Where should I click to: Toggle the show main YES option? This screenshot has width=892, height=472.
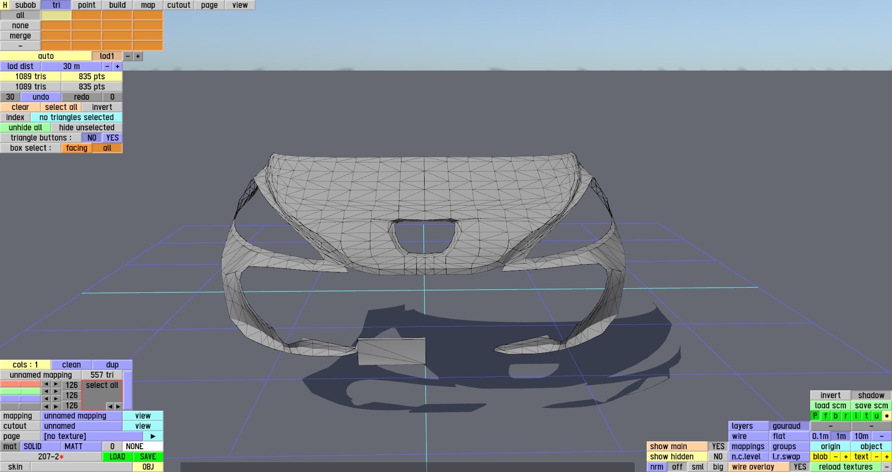coord(718,446)
